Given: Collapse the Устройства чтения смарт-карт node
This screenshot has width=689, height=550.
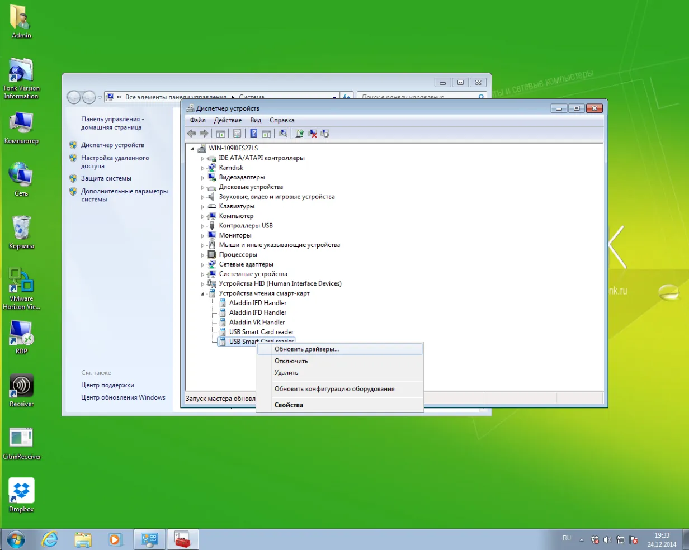Looking at the screenshot, I should [204, 294].
